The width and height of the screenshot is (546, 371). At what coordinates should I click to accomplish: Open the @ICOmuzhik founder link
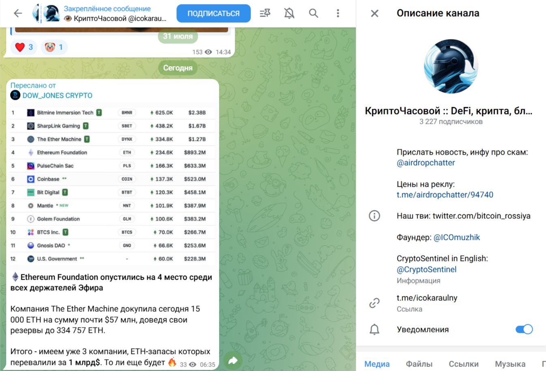click(x=457, y=237)
